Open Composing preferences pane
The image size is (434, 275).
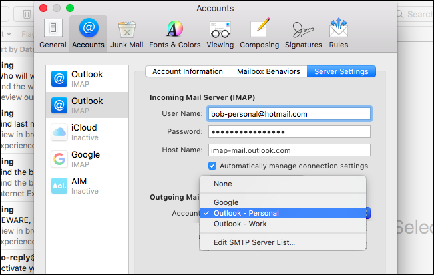pyautogui.click(x=259, y=33)
